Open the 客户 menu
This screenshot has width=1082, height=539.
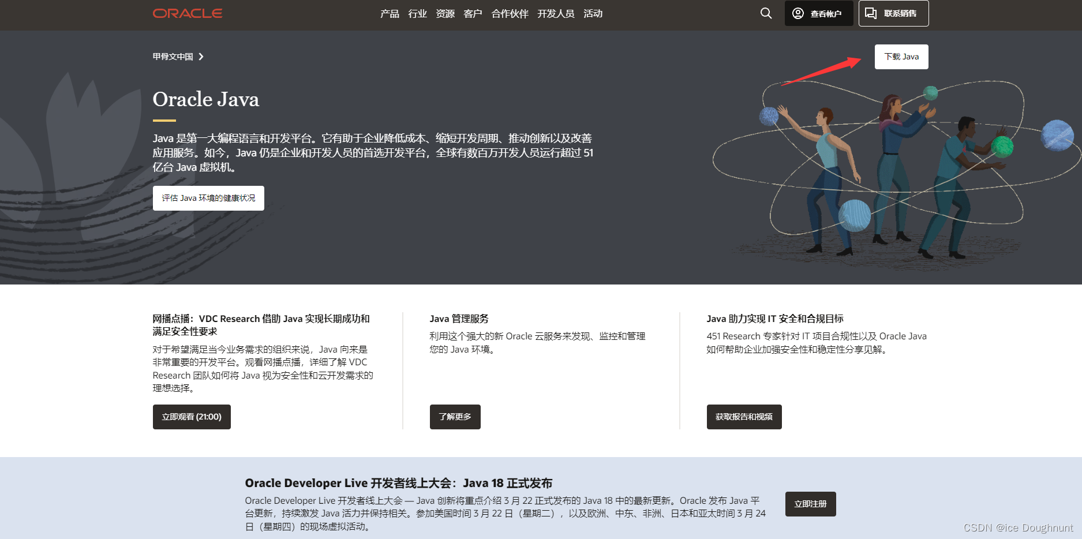[x=473, y=13]
